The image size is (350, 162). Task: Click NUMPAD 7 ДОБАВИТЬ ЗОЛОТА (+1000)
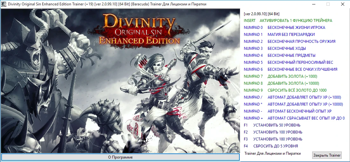[x=280, y=76]
